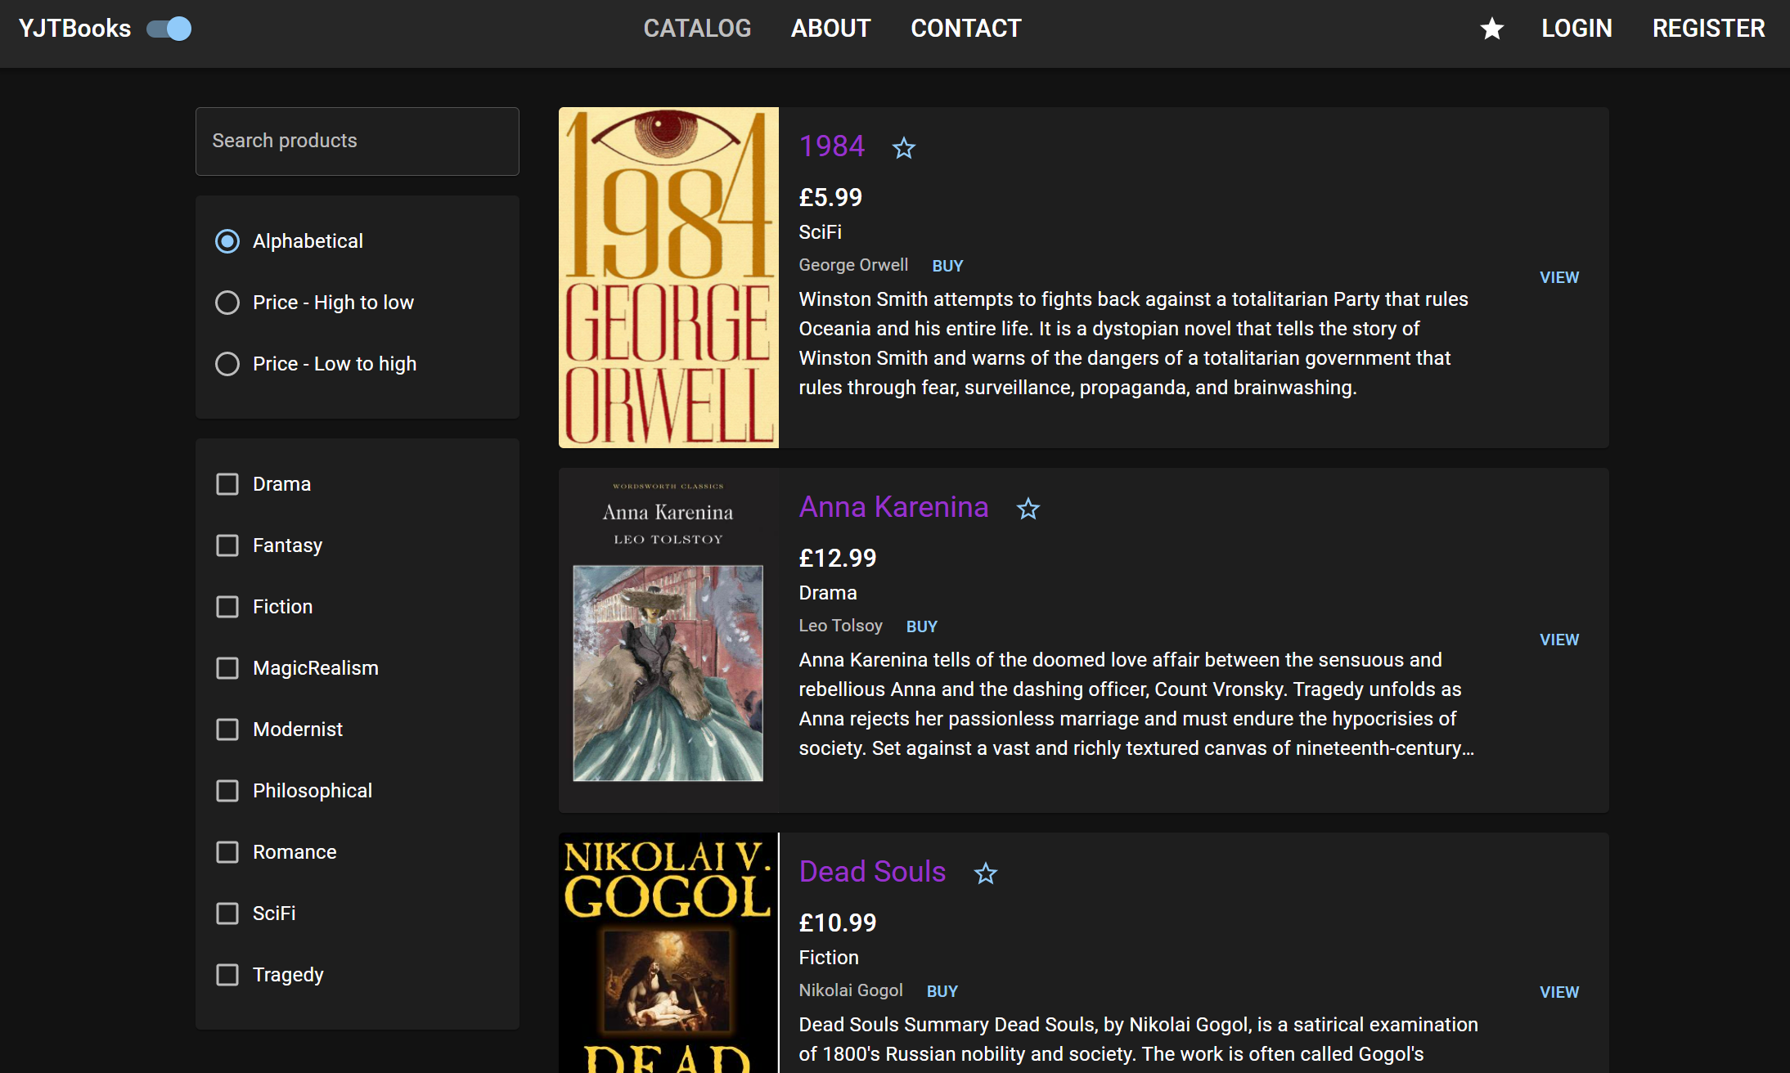Enable the Fantasy filter checkbox

click(x=227, y=545)
